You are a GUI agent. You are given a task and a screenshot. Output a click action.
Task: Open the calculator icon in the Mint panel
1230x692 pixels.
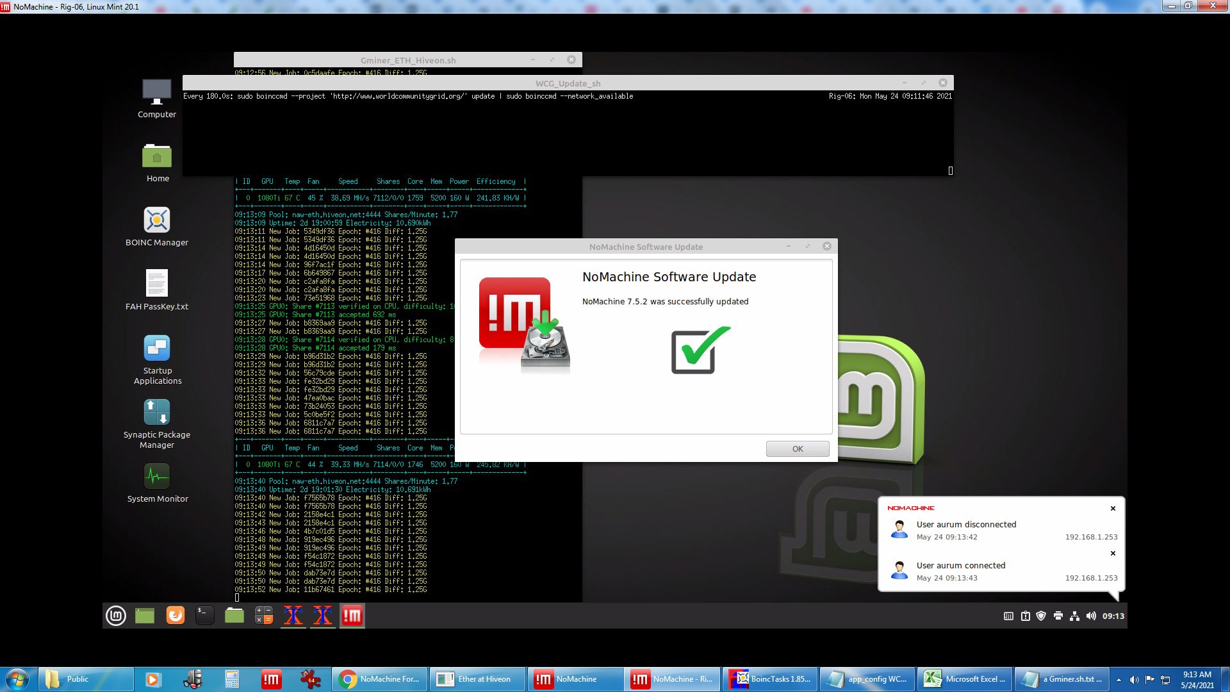[264, 616]
